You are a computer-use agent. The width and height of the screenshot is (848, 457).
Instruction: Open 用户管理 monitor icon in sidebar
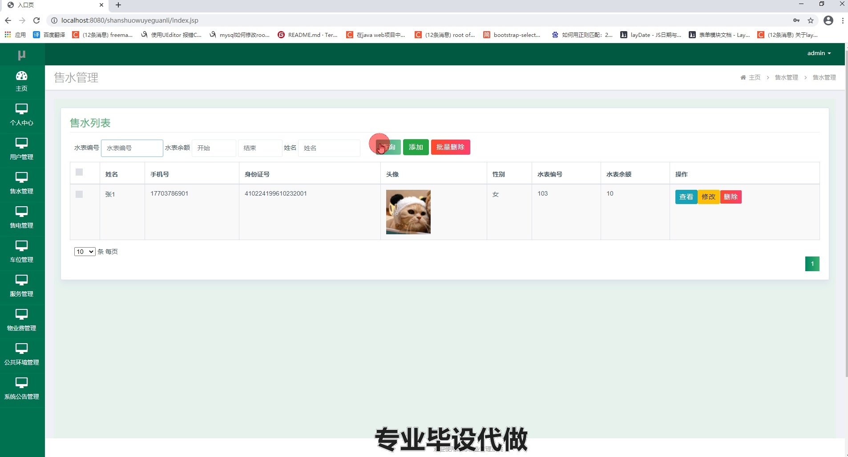21,144
